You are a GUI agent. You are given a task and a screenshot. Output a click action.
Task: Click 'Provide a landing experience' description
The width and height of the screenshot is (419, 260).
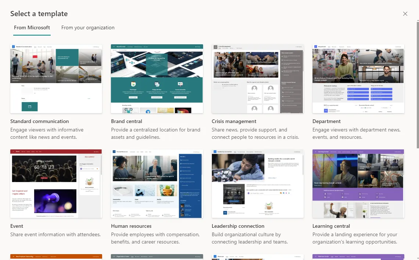355,238
